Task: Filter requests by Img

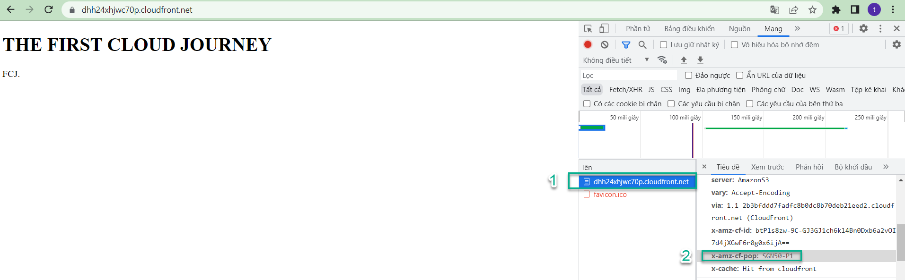Action: point(684,90)
